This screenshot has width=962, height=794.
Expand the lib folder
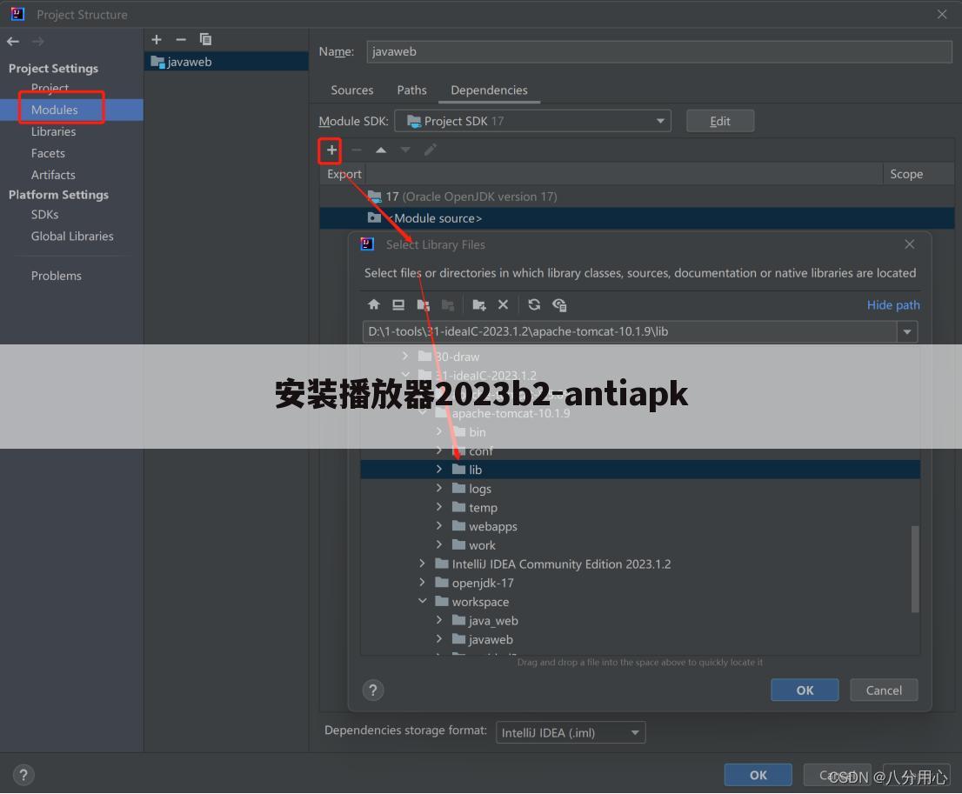(x=438, y=469)
